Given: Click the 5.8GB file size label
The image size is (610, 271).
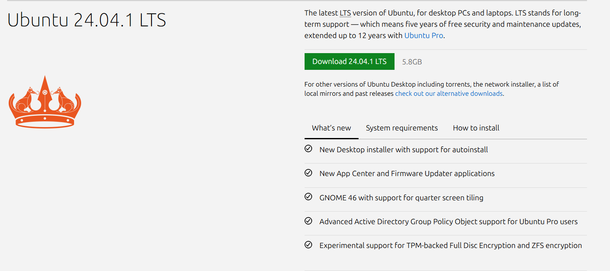Looking at the screenshot, I should [412, 62].
